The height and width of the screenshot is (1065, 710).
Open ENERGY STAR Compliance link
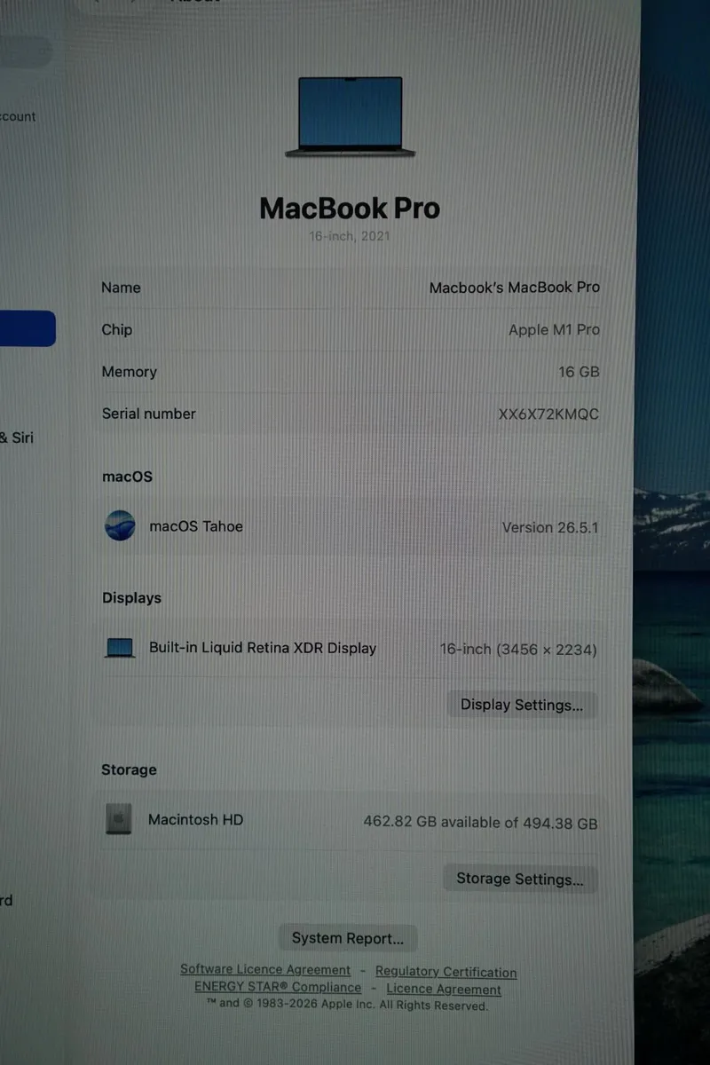coord(278,987)
